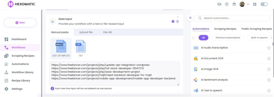This screenshot has width=274, height=97.
Task: Collapse the Data input panel
Action: (178, 17)
